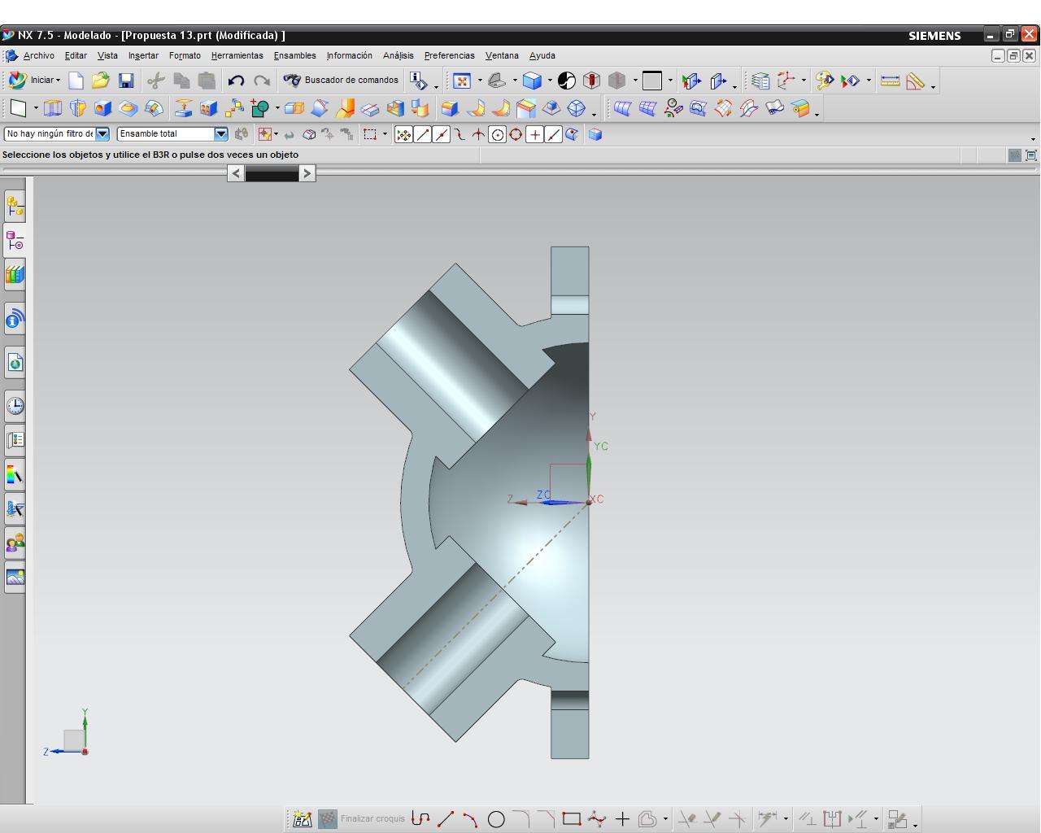This screenshot has height=833, width=1041.
Task: Click the Iniciar button
Action: [33, 81]
